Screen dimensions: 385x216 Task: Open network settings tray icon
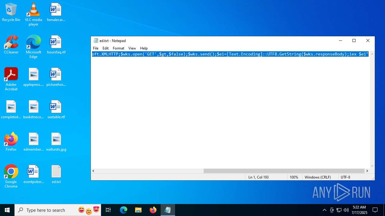click(339, 210)
